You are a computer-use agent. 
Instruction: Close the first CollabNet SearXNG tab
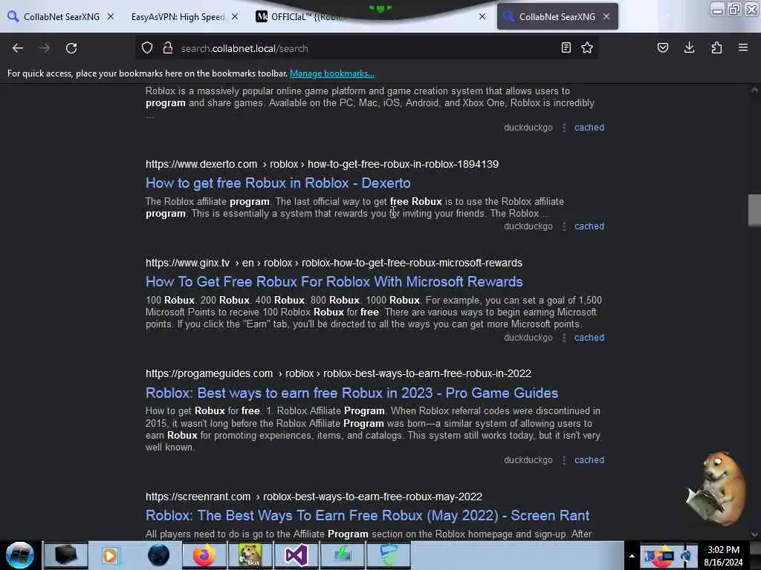tap(111, 16)
